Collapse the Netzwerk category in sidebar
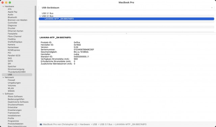The width and height of the screenshot is (216, 127). click(x=3, y=77)
